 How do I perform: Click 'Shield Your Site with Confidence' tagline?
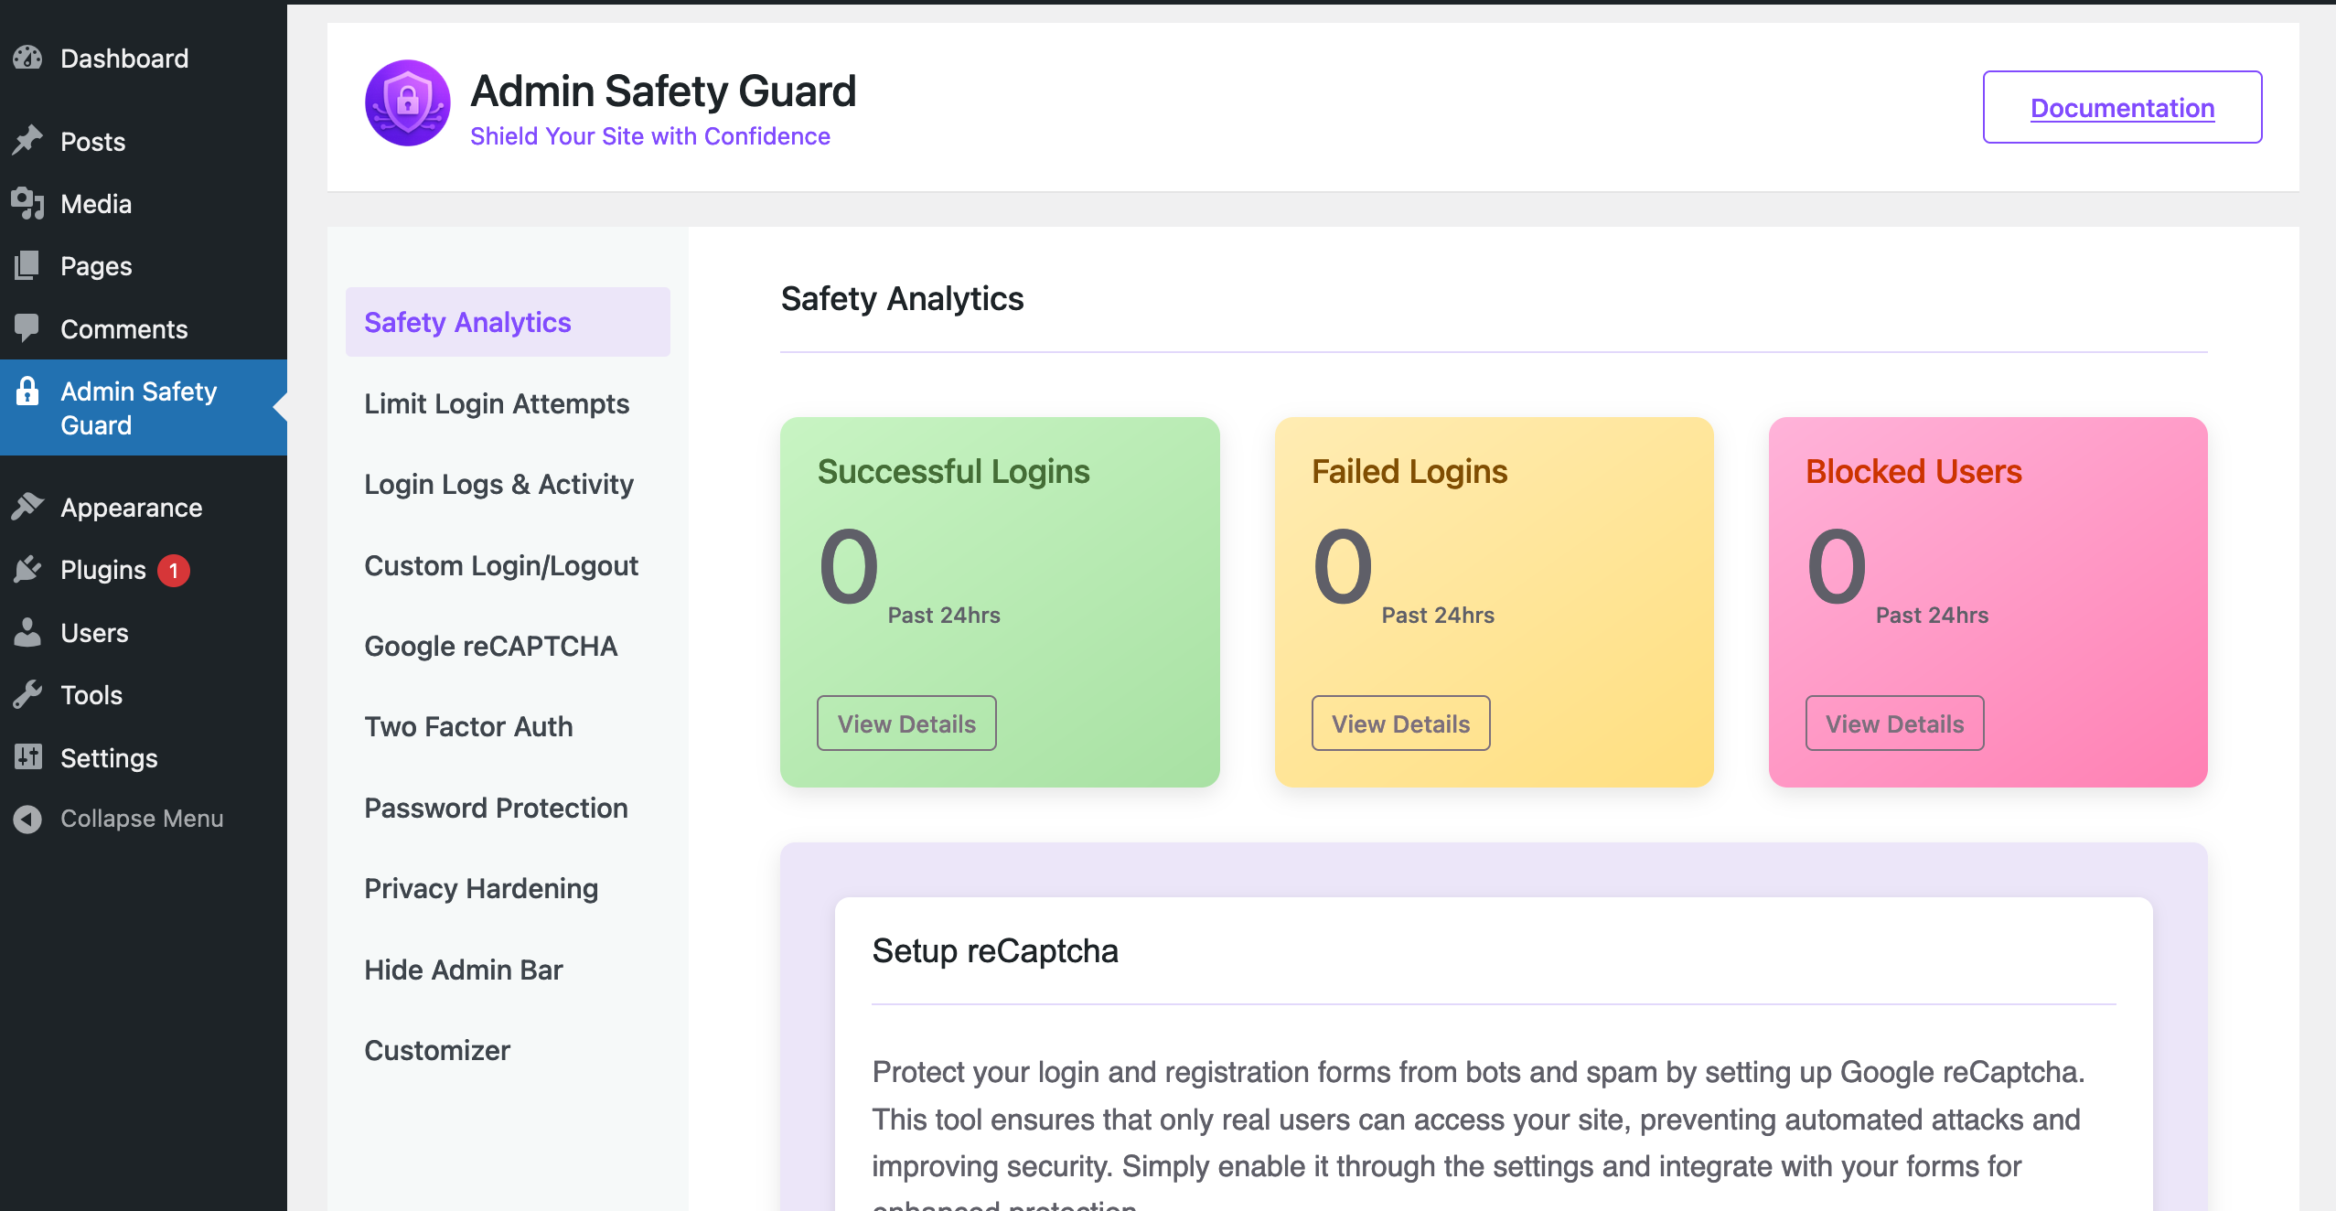pyautogui.click(x=650, y=136)
